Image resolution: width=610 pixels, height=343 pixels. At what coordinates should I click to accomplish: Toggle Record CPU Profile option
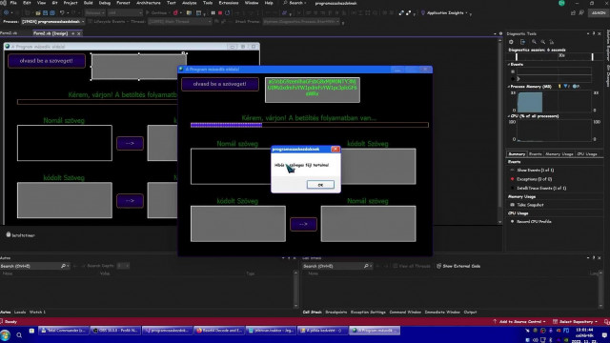coord(534,221)
